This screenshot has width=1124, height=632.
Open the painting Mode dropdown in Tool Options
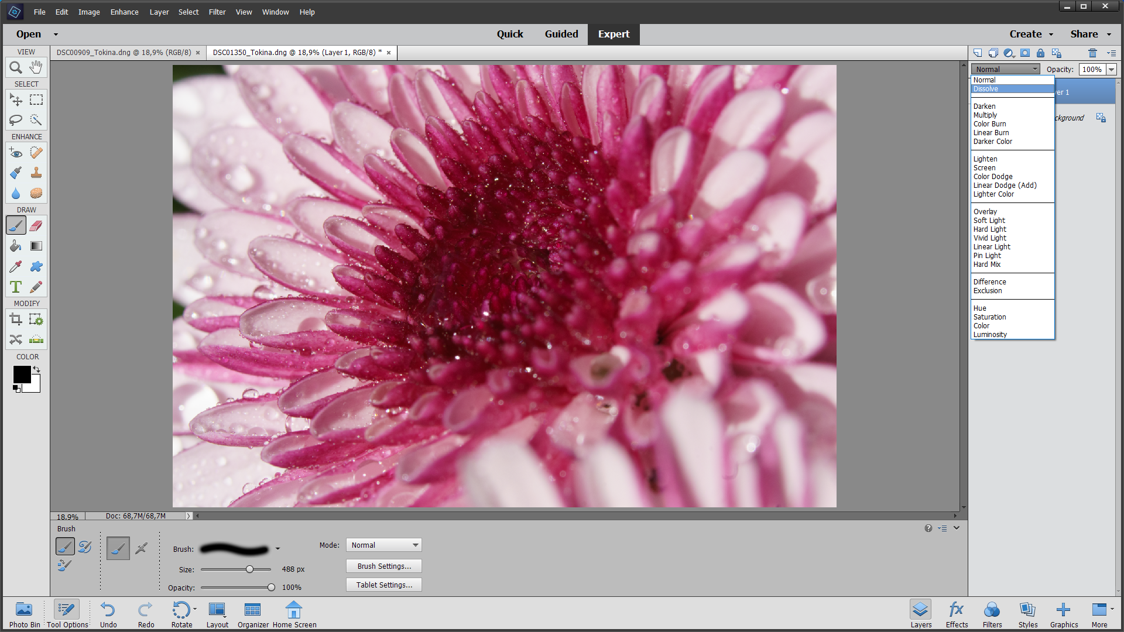(x=383, y=545)
